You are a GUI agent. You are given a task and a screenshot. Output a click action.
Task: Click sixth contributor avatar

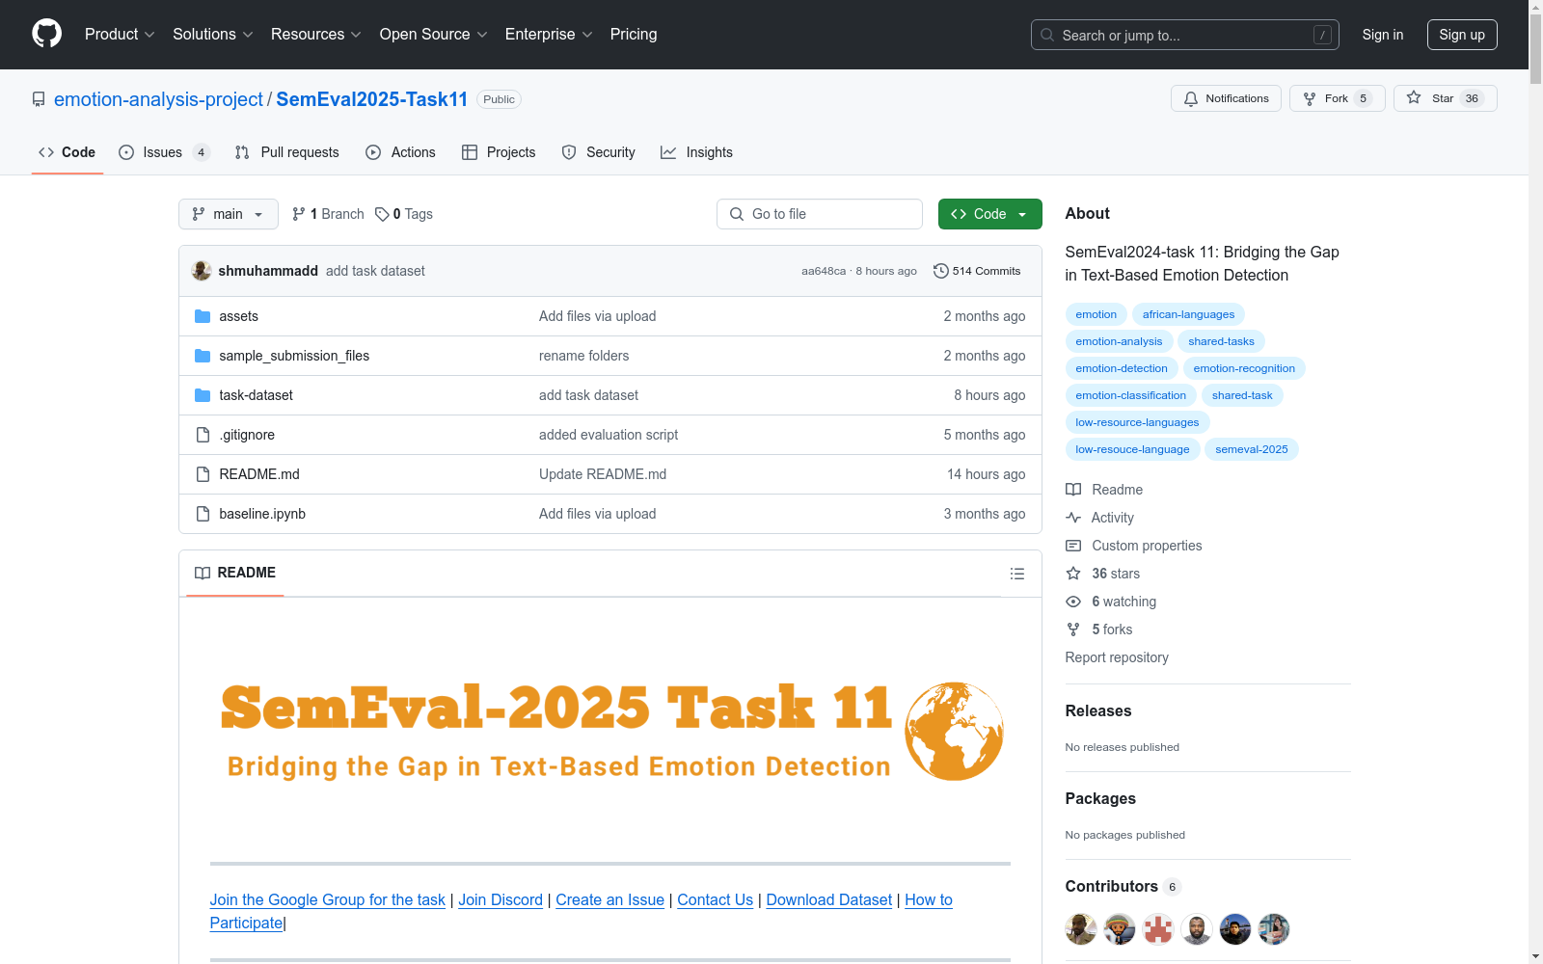(x=1274, y=929)
